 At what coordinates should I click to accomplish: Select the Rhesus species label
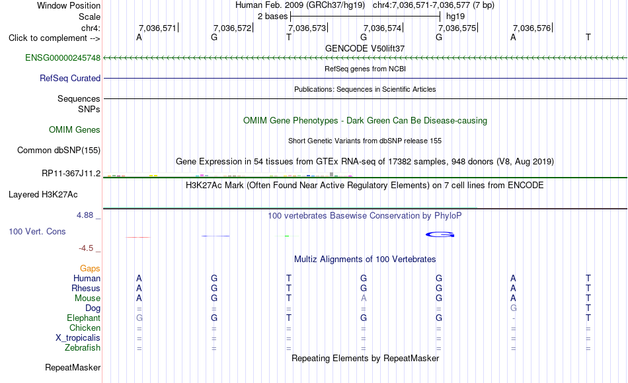coord(86,288)
